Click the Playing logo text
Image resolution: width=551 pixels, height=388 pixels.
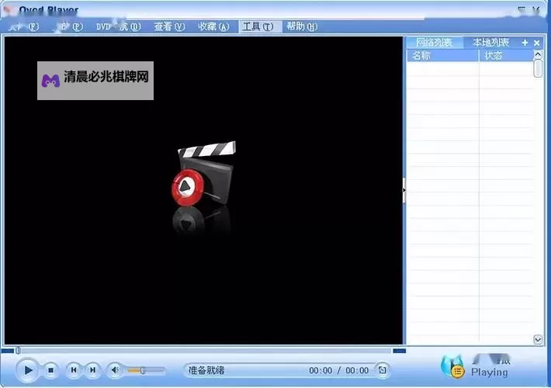490,372
